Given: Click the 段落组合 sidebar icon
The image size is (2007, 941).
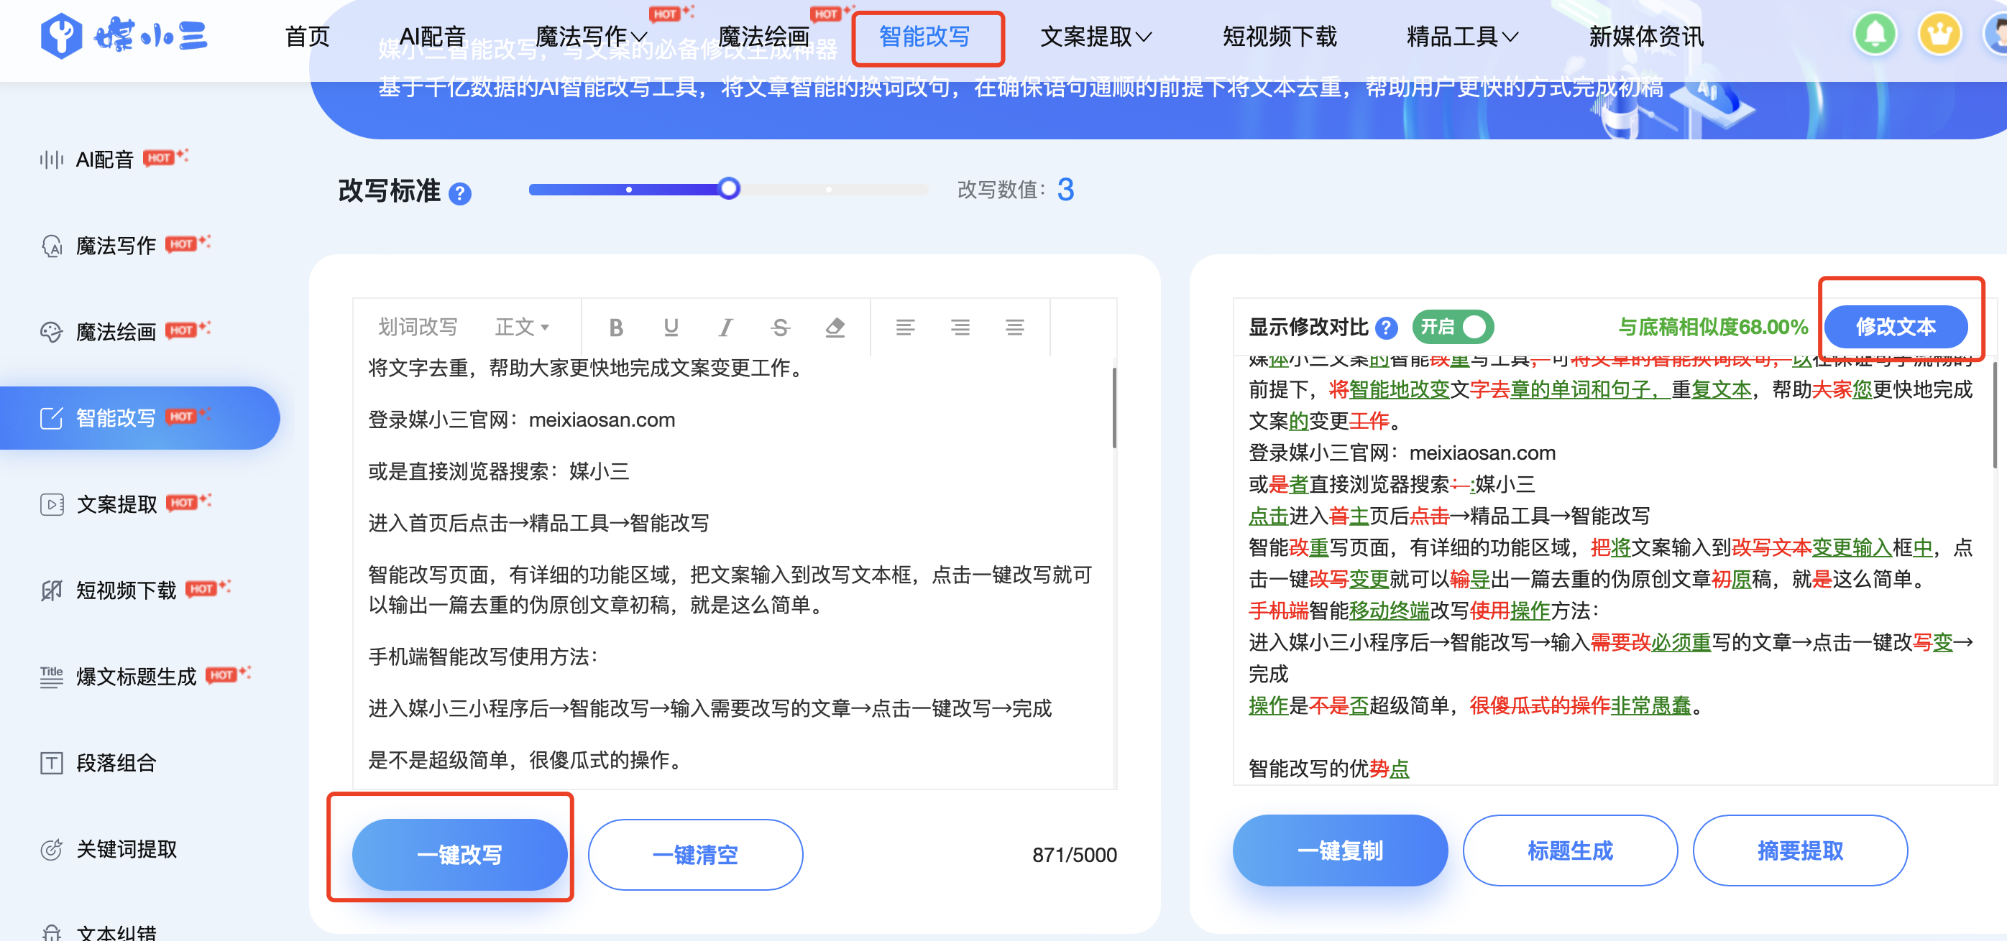Looking at the screenshot, I should pos(52,763).
